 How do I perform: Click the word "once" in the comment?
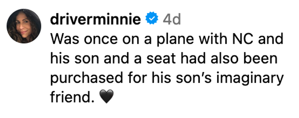pyautogui.click(x=101, y=39)
